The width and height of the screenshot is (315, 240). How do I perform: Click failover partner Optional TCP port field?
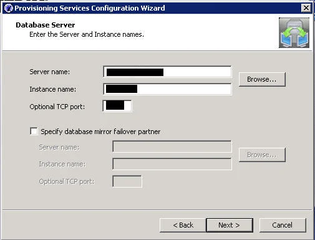click(x=127, y=181)
